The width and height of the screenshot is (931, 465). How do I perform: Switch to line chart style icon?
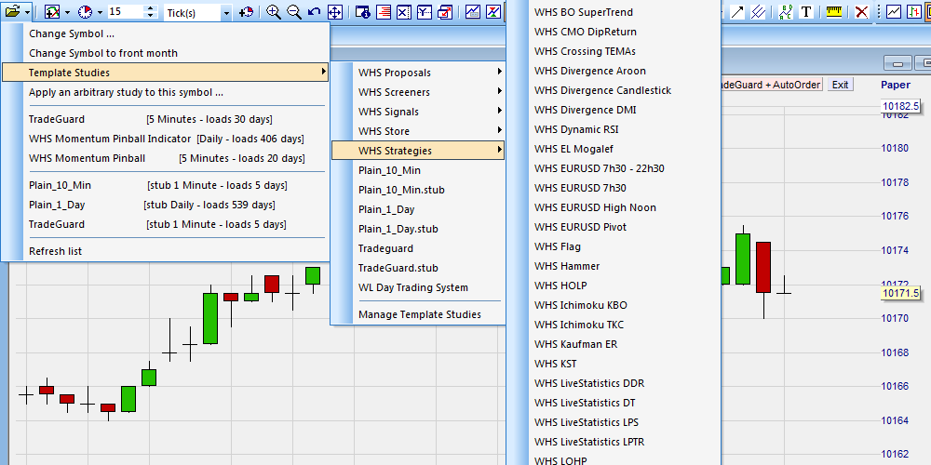pyautogui.click(x=894, y=12)
